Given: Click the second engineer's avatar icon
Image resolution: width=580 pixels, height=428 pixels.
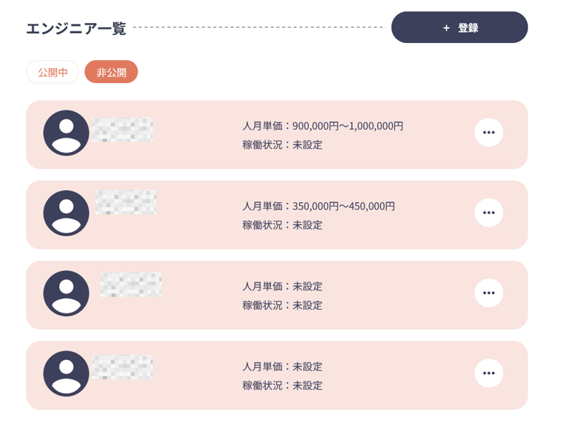Looking at the screenshot, I should tap(66, 213).
